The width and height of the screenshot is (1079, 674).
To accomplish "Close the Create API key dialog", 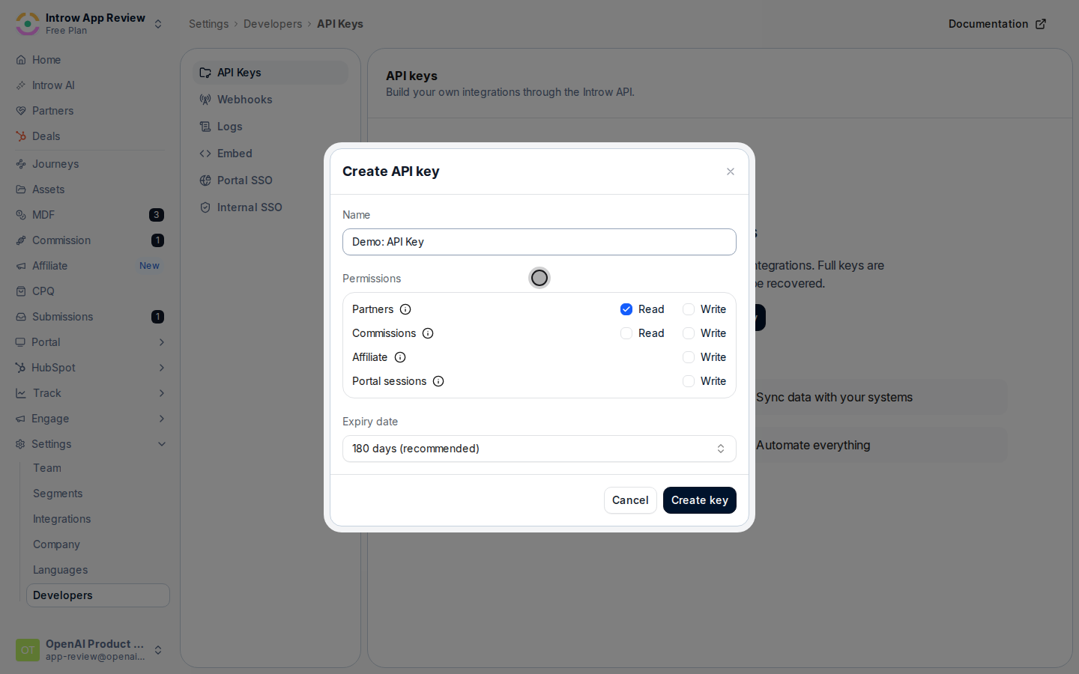I will coord(731,171).
